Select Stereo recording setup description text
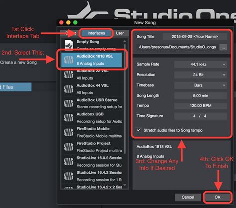Image resolution: width=236 pixels, height=208 pixels. [99, 107]
